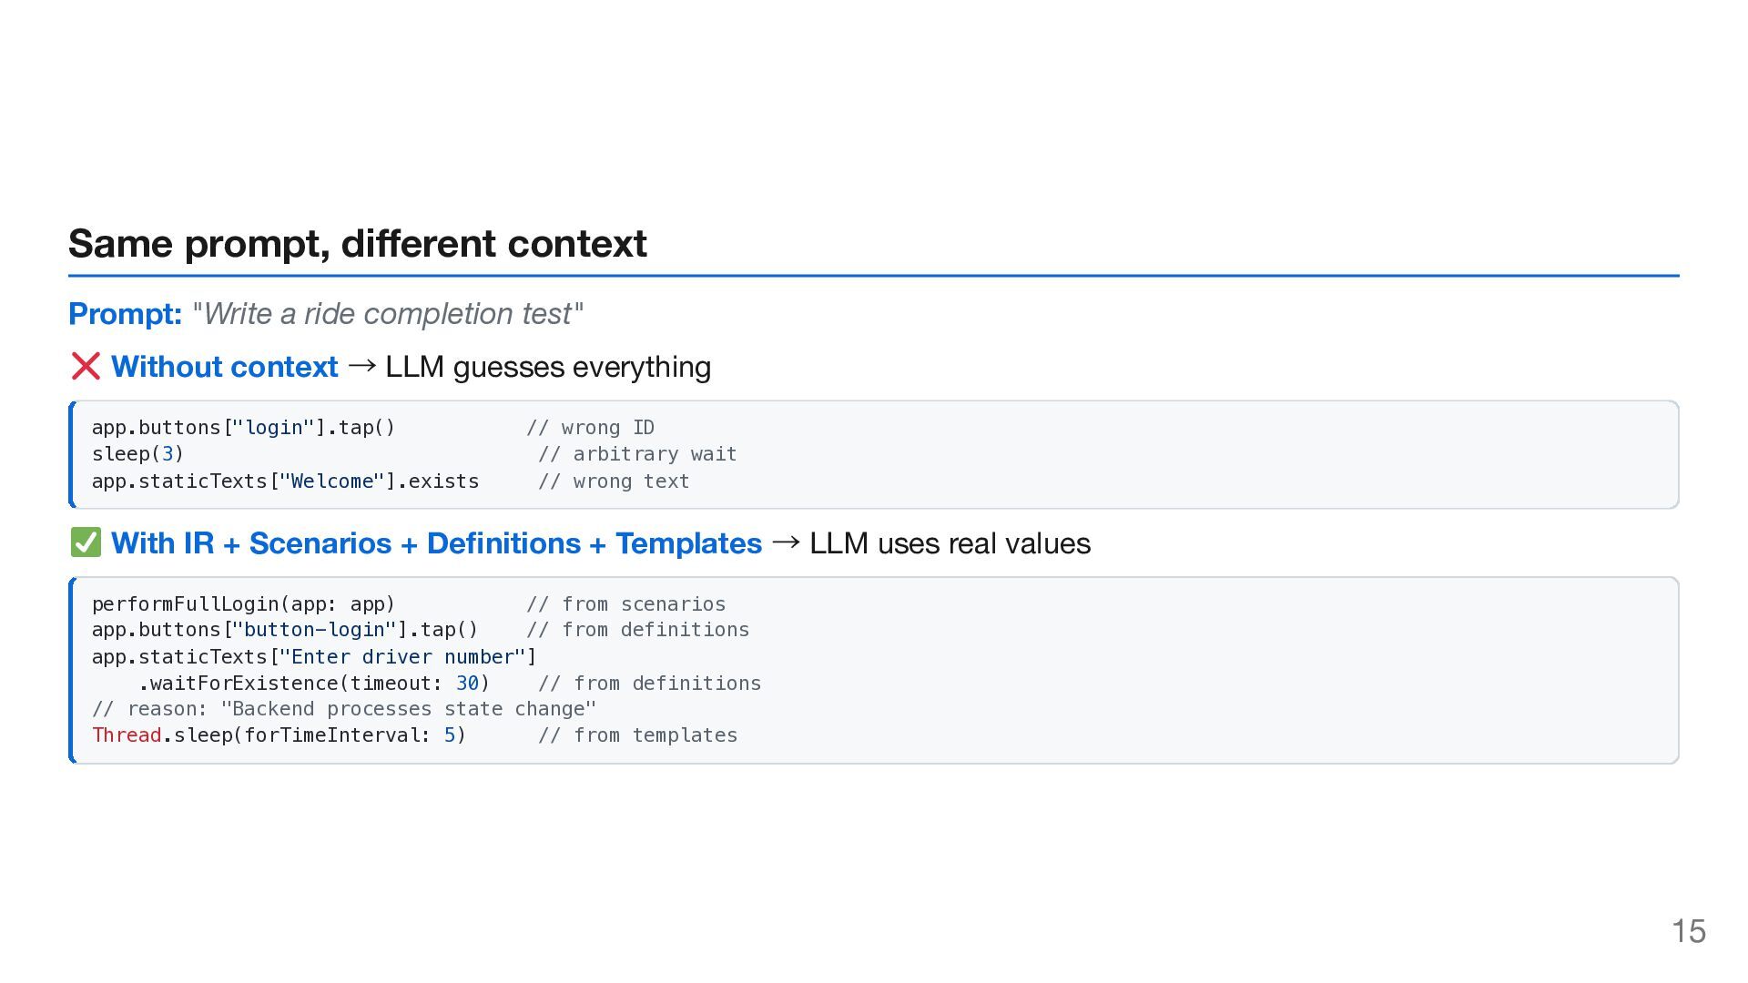Click the app.staticTexts["Welcome"].exists line
This screenshot has width=1748, height=983.
(285, 481)
